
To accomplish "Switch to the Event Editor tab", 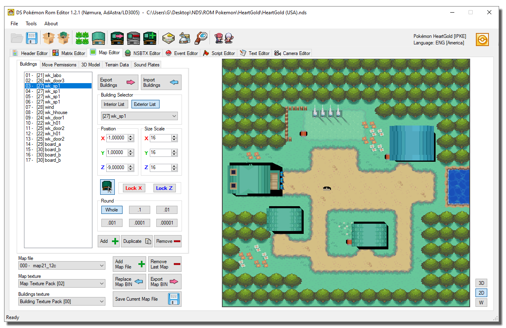I will click(x=182, y=53).
